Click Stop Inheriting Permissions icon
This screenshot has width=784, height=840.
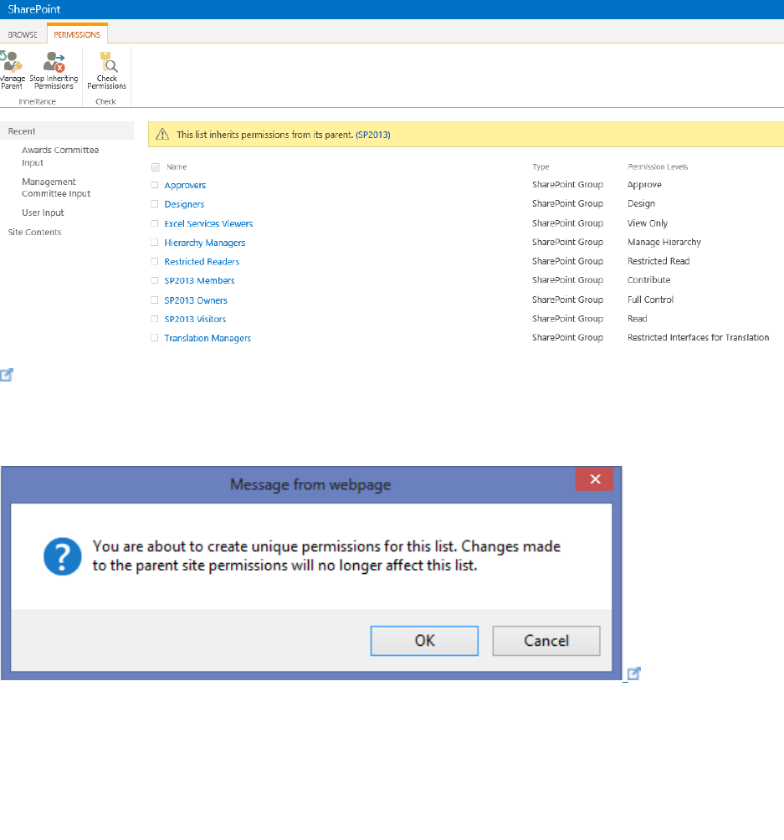pos(54,69)
